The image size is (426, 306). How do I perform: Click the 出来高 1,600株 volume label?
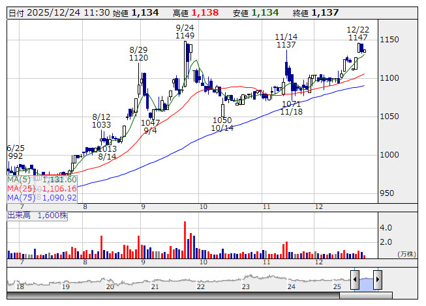point(37,216)
